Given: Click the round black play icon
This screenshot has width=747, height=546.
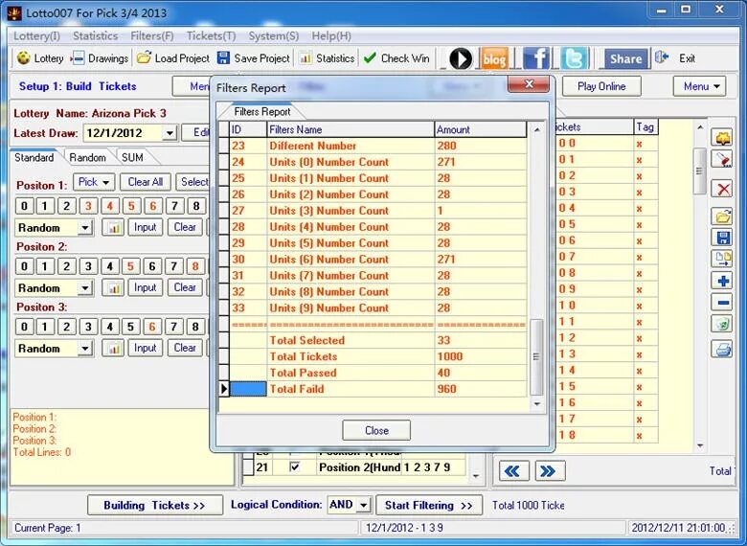Looking at the screenshot, I should click(461, 58).
